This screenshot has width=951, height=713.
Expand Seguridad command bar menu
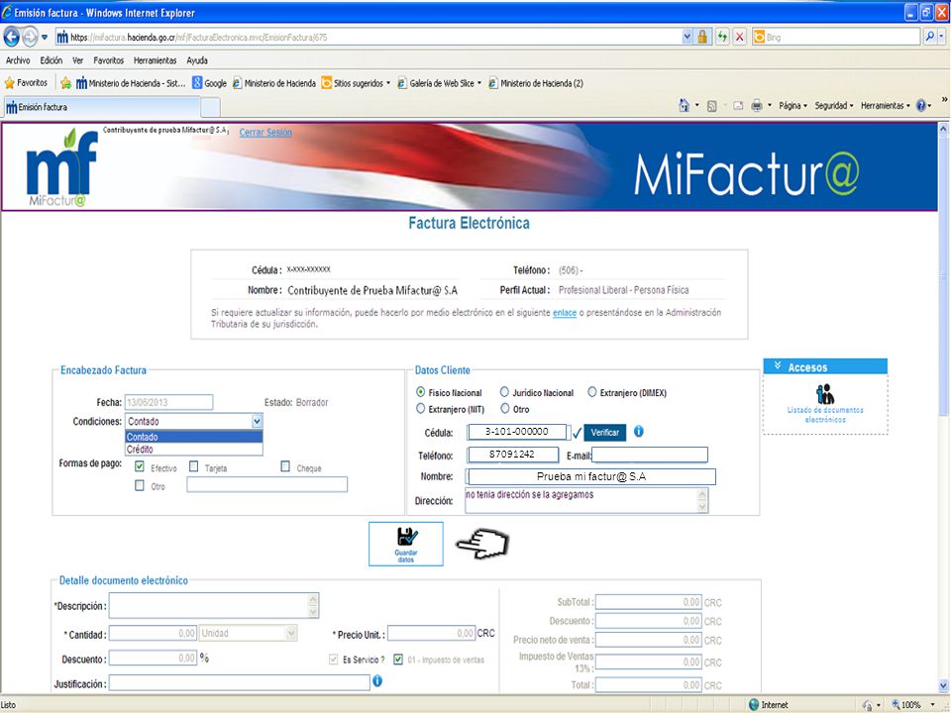[x=834, y=106]
